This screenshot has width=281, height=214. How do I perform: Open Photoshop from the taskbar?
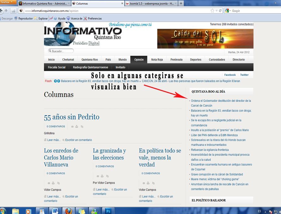(x=108, y=211)
